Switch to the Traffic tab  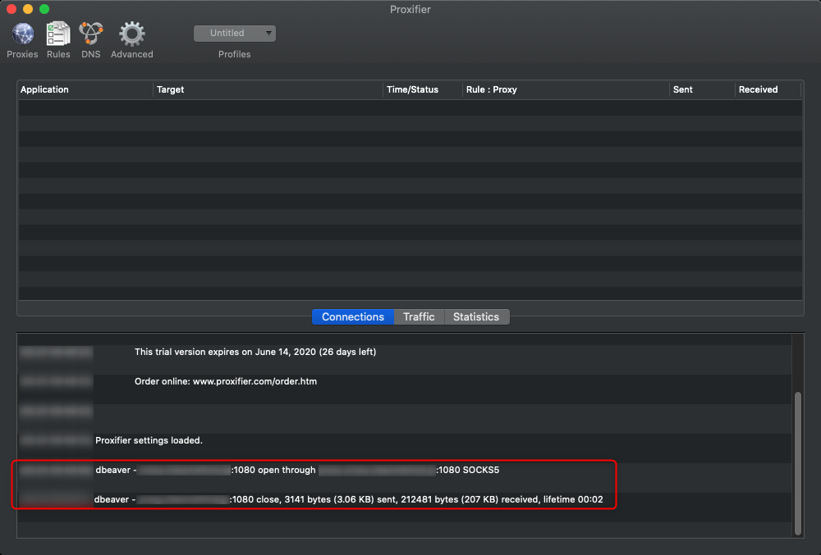[419, 317]
